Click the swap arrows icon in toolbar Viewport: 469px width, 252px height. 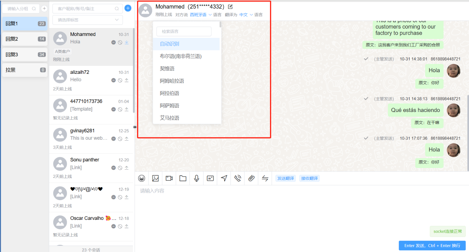coord(265,178)
